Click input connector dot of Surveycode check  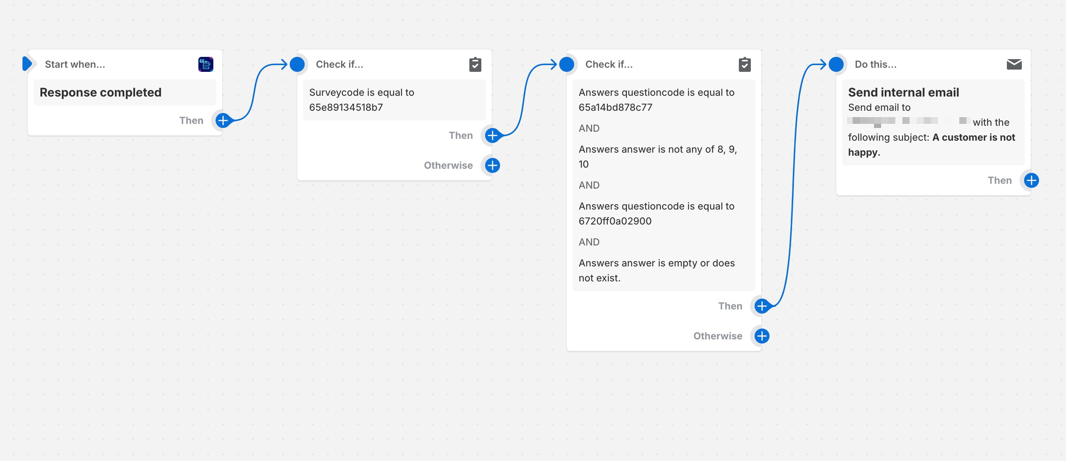click(x=297, y=64)
